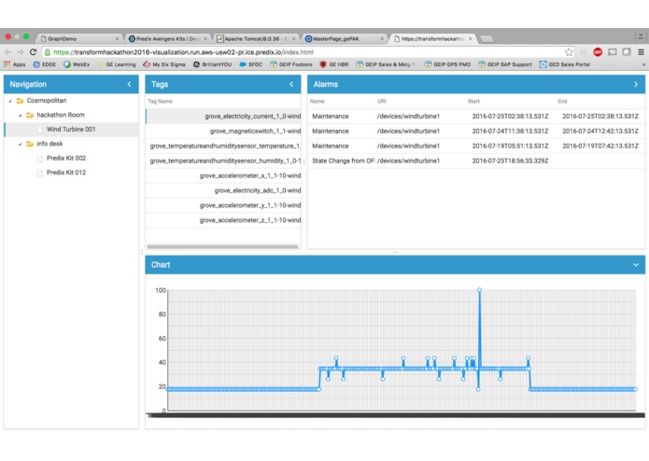Bookmark page with the star icon
Screen dimensions: 649x461
coord(569,52)
